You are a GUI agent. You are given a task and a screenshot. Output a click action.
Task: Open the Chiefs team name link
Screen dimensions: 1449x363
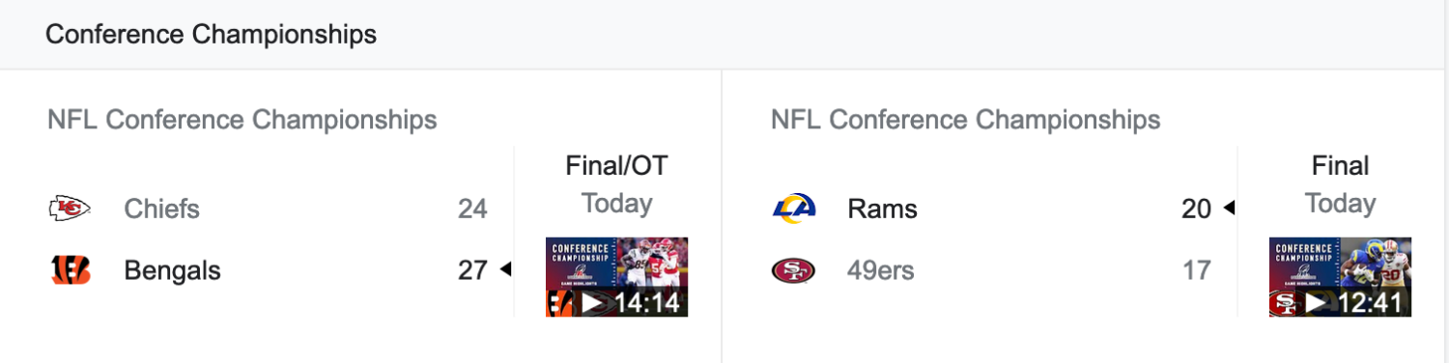(x=161, y=209)
